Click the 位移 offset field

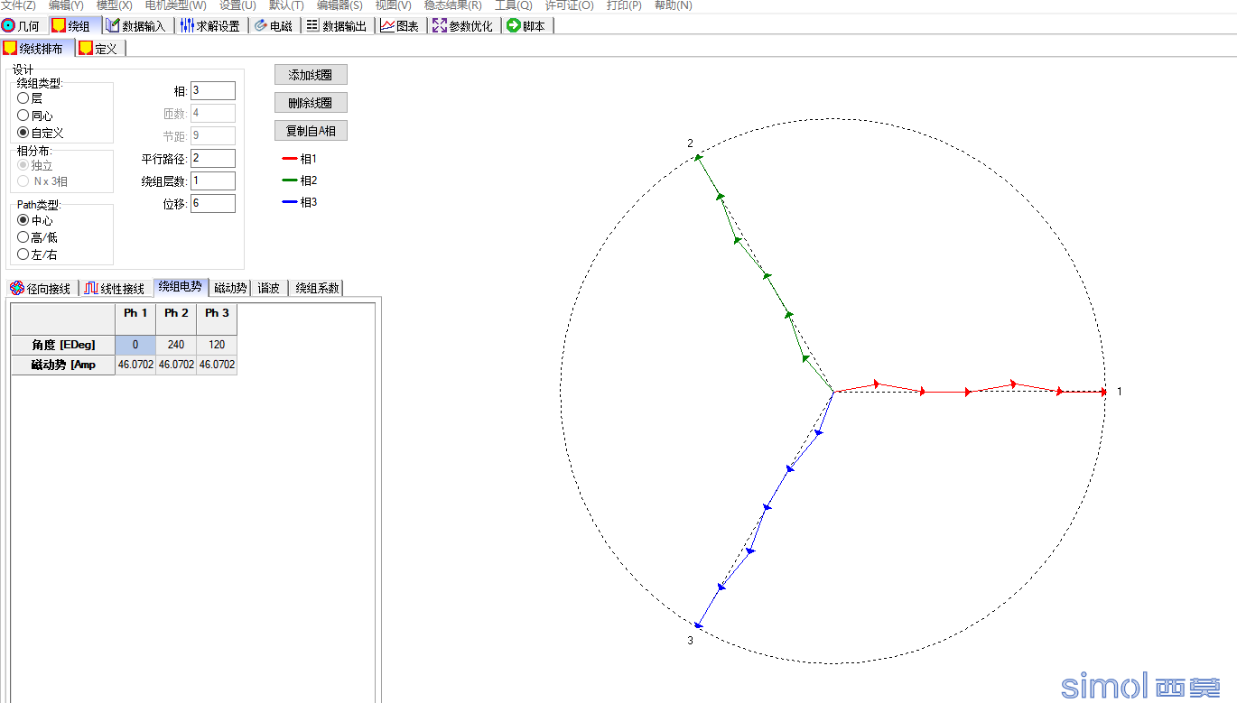pos(213,203)
